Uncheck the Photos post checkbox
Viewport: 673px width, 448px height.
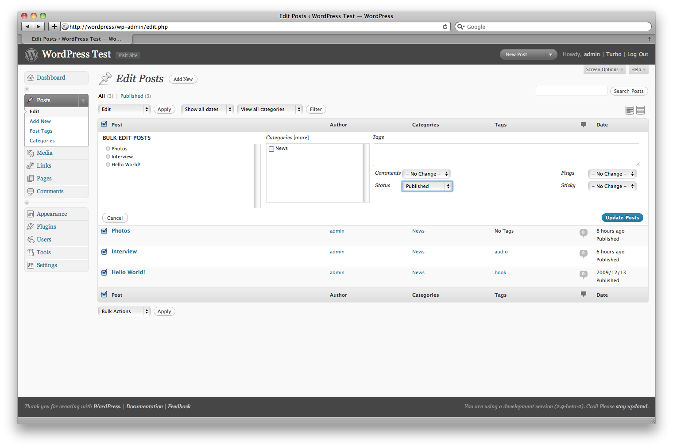tap(104, 231)
